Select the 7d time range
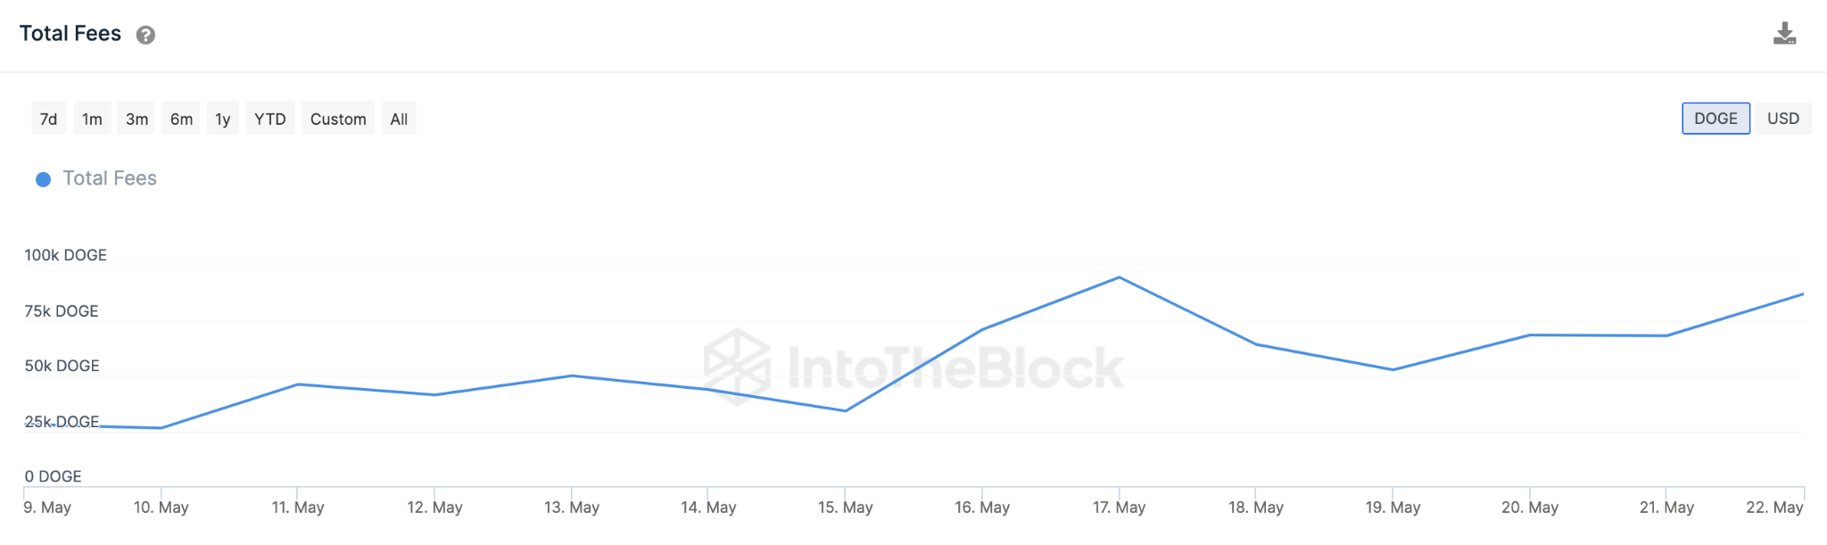The width and height of the screenshot is (1827, 545). (48, 119)
